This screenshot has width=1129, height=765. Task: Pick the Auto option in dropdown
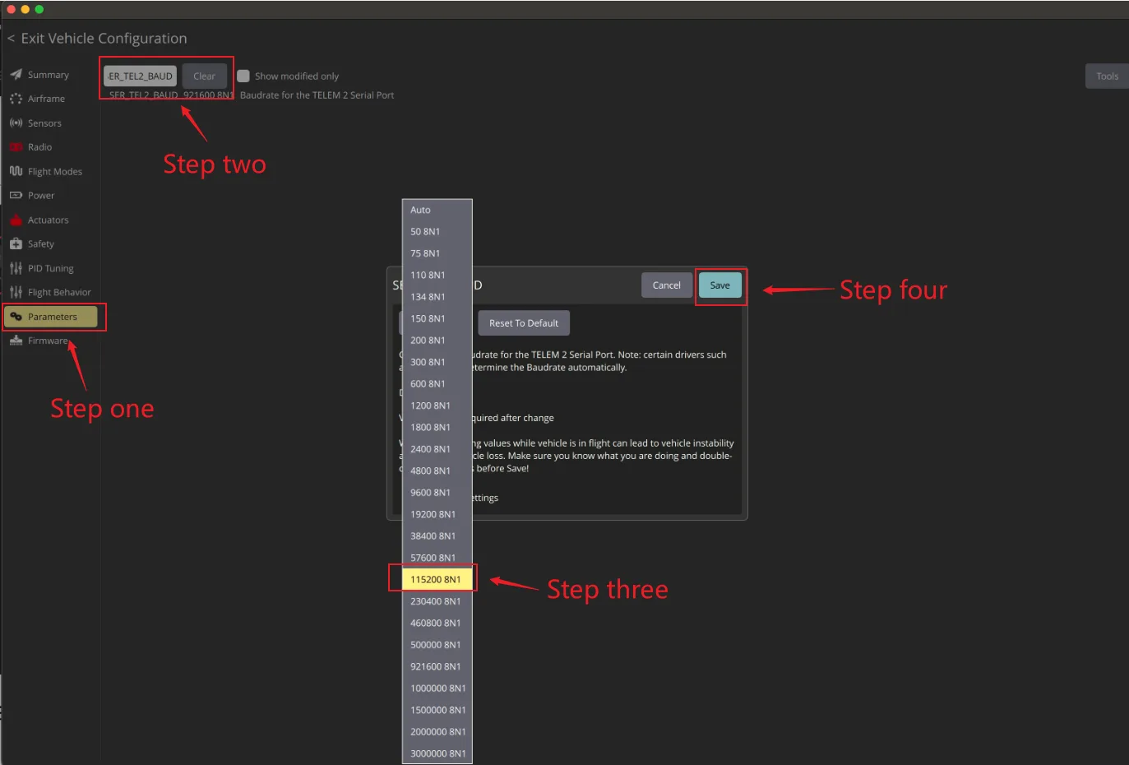437,210
